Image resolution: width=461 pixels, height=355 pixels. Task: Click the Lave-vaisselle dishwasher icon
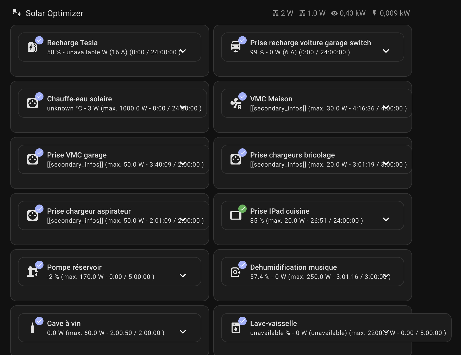(x=236, y=328)
